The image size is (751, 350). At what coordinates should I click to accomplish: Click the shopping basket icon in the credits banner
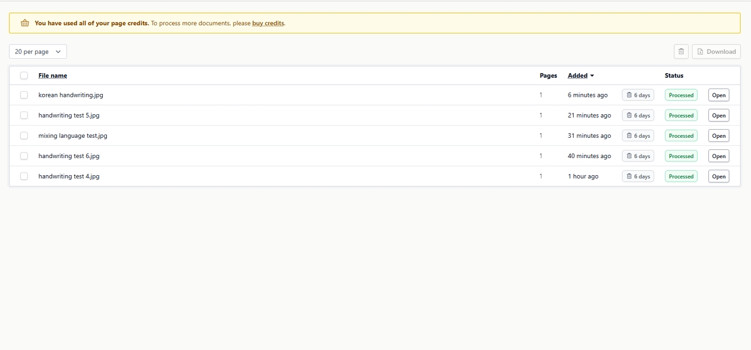tap(25, 23)
